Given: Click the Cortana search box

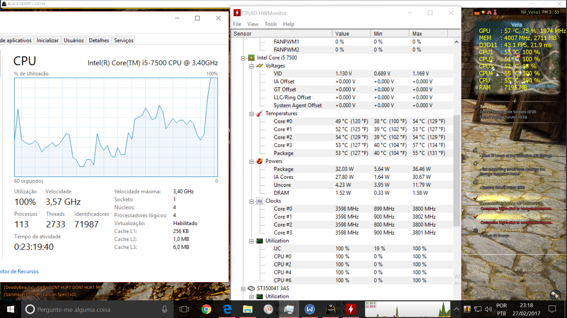Looking at the screenshot, I should click(x=97, y=309).
